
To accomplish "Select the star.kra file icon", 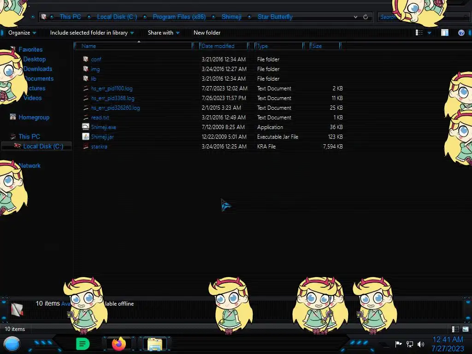I will (86, 146).
